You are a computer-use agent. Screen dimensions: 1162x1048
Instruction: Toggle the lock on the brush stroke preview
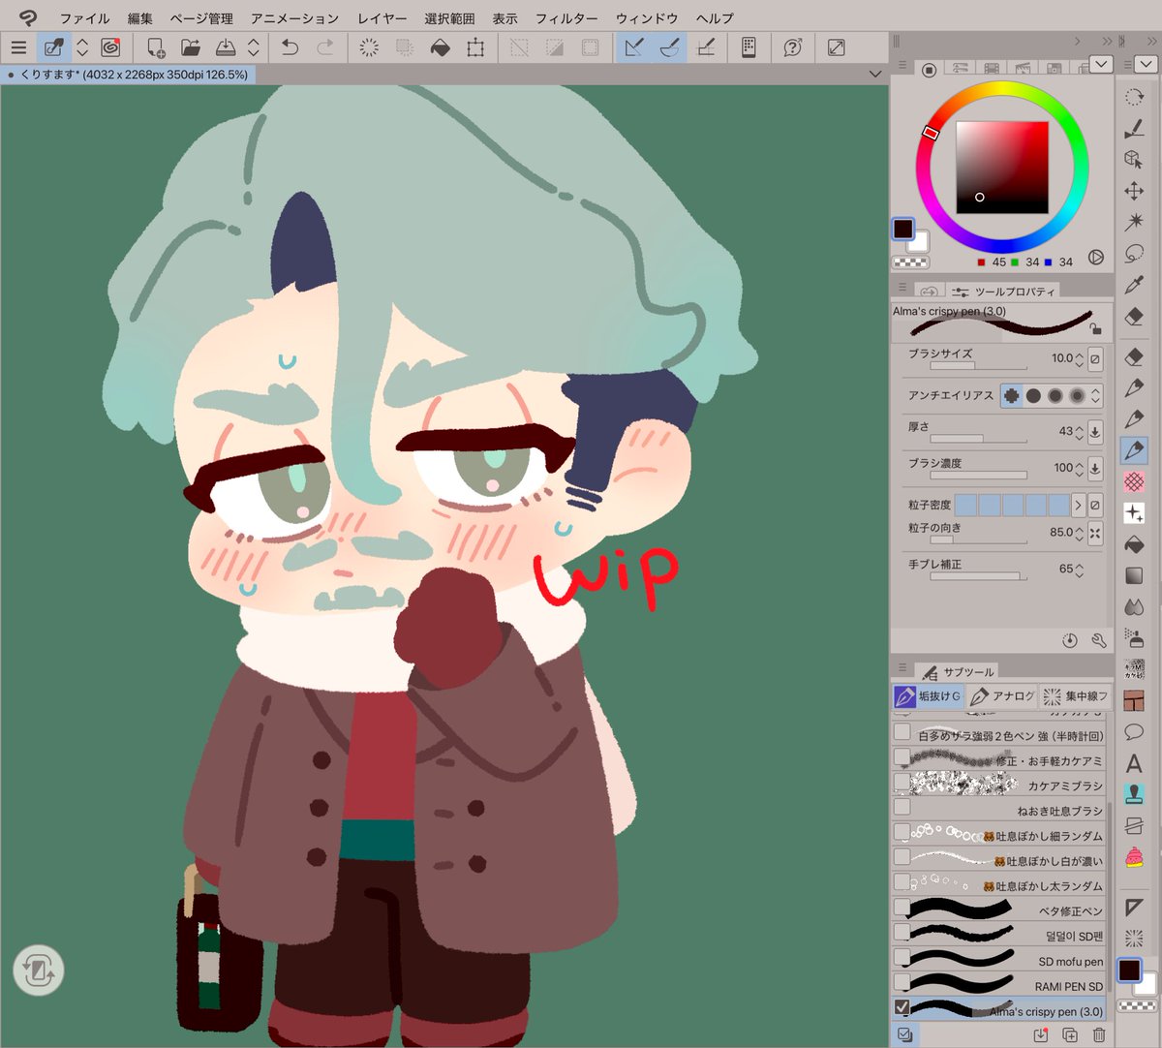[1095, 329]
